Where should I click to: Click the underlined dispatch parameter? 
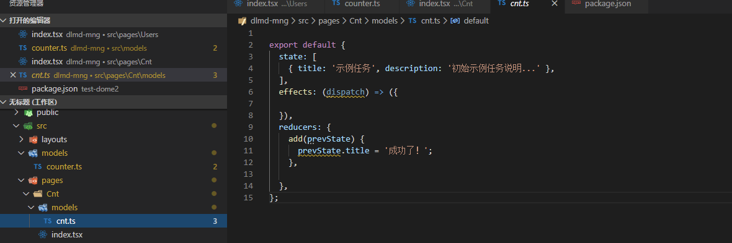click(345, 92)
